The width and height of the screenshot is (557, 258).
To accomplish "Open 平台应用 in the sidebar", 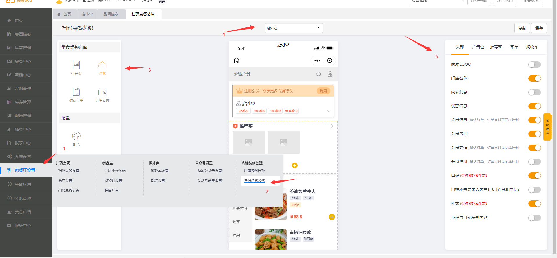I will tap(26, 184).
